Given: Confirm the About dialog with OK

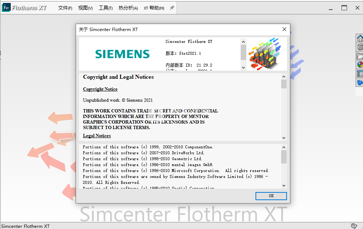Looking at the screenshot, I should pos(271,196).
